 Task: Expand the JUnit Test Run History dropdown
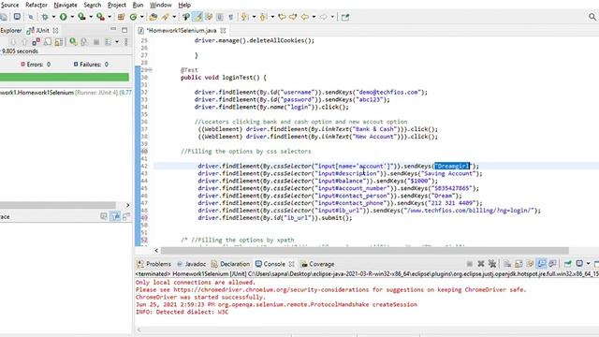117,41
